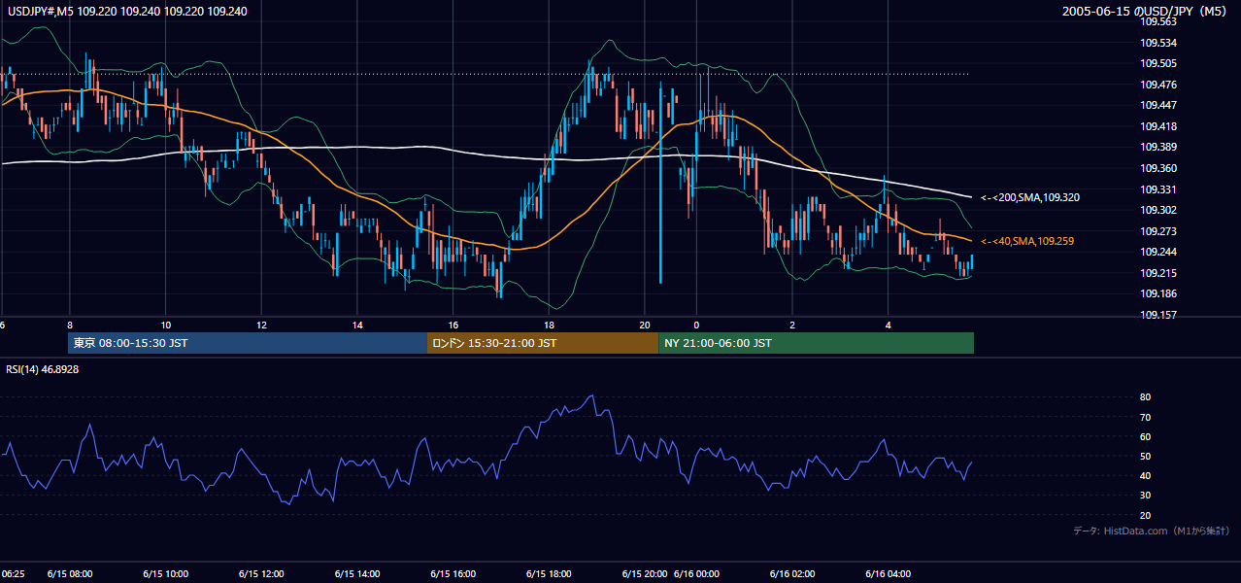Screen dimensions: 1241x583
Task: Click the 6/15 20:00 date label
Action: coord(645,574)
